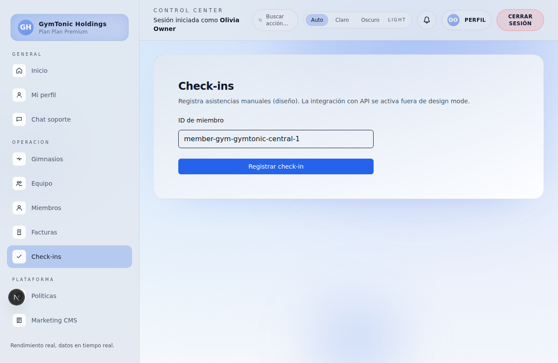Click the Gimnasios dumbbell icon
This screenshot has width=558, height=363.
click(19, 159)
